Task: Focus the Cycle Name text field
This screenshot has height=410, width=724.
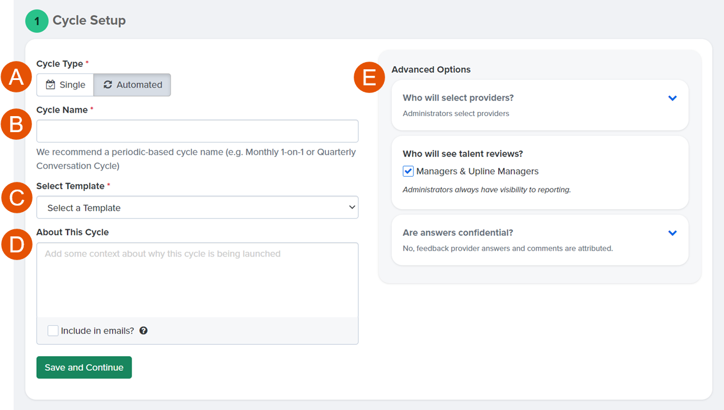Action: click(x=197, y=131)
